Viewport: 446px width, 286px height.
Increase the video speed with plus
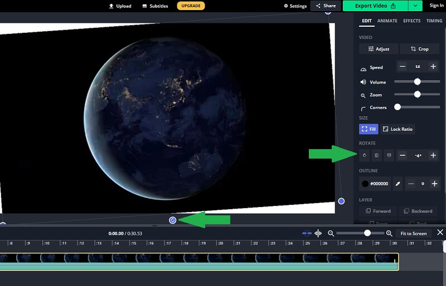433,66
